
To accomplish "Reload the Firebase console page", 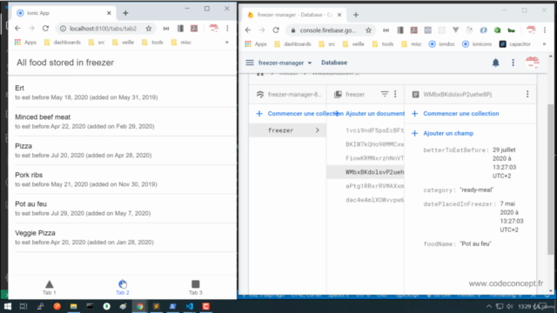I will 276,30.
